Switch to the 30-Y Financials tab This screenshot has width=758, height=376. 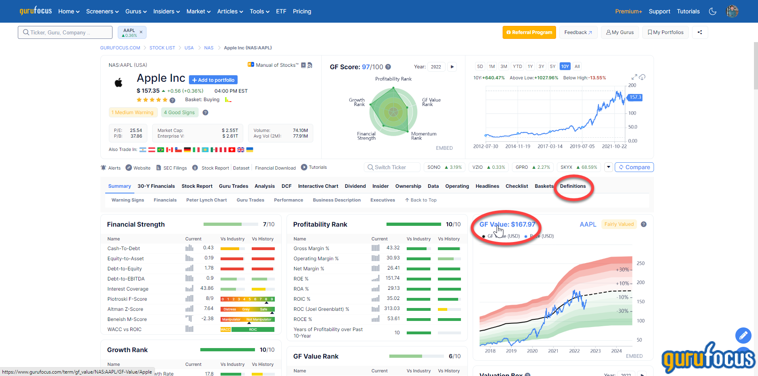(156, 186)
